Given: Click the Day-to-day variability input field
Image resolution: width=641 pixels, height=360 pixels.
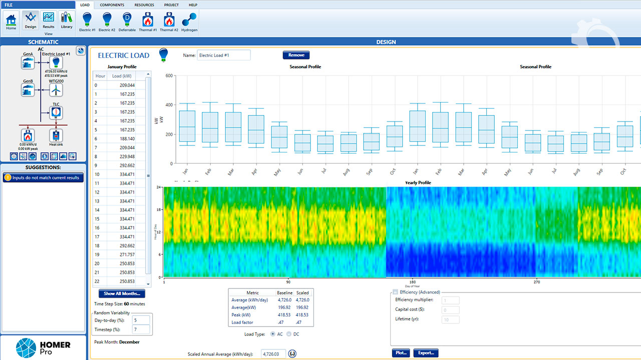Looking at the screenshot, I should tap(141, 320).
